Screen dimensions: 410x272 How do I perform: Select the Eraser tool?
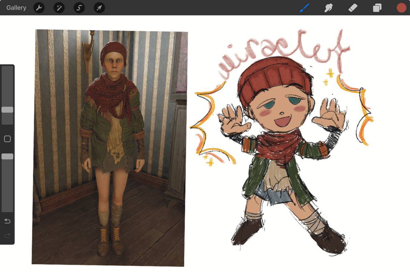[x=353, y=8]
